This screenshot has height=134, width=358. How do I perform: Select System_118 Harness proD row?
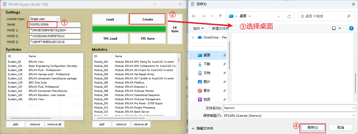pos(45,74)
